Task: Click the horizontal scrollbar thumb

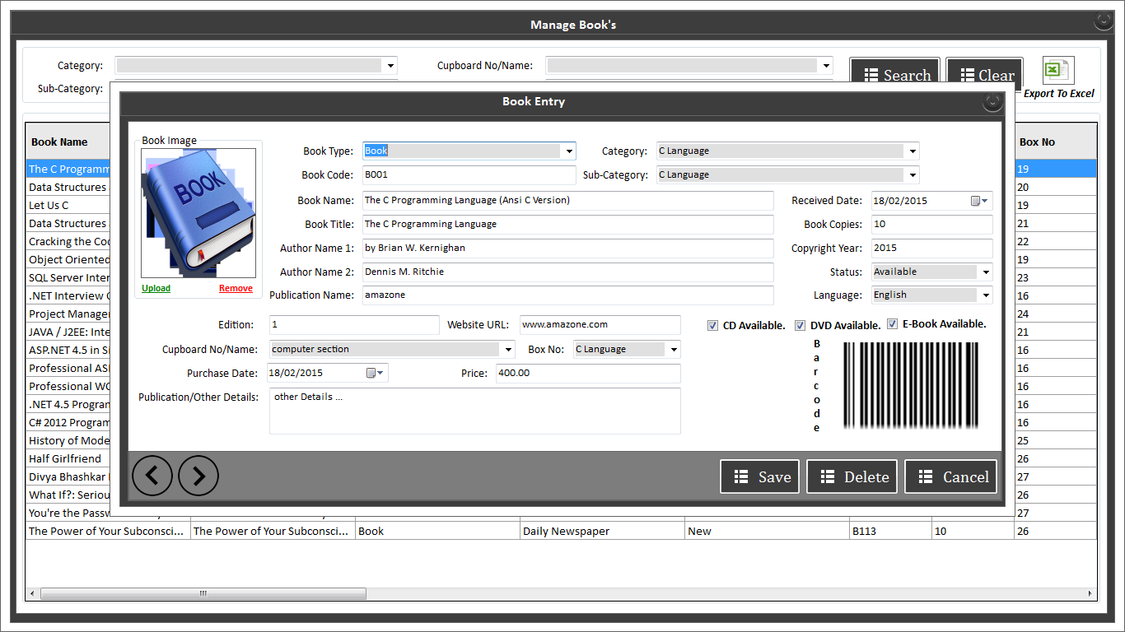Action: (203, 593)
